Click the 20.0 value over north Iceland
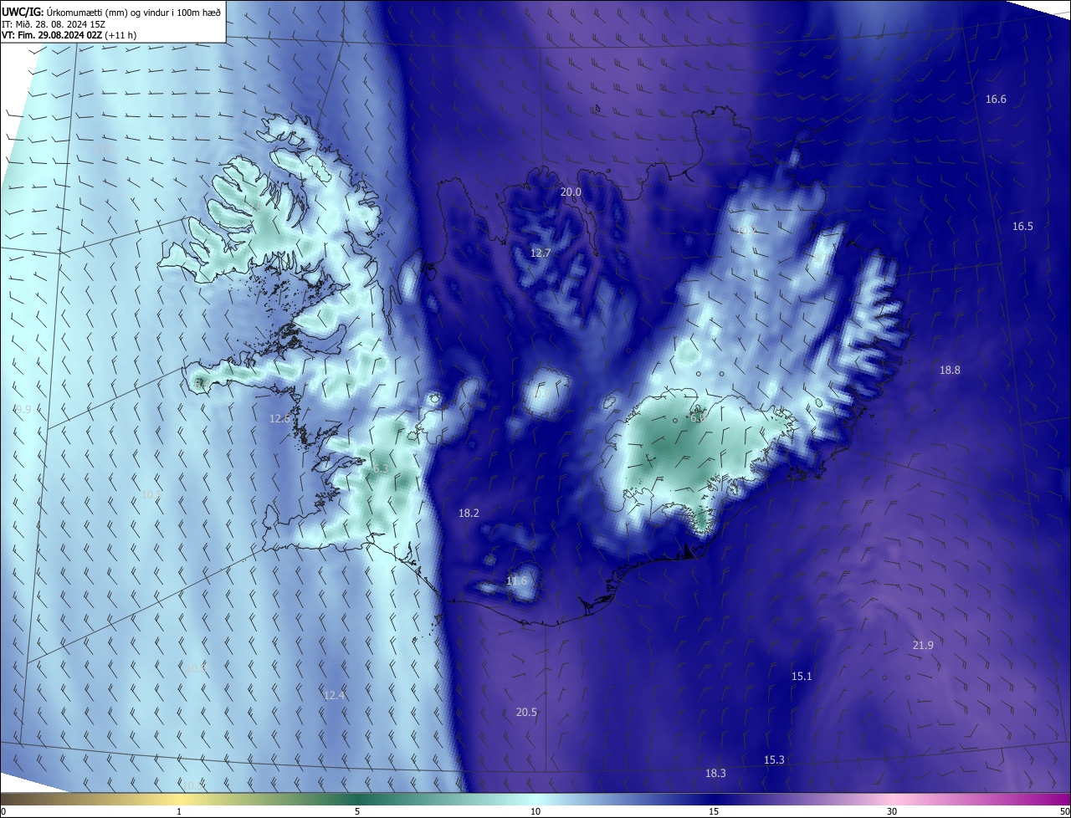Image resolution: width=1071 pixels, height=818 pixels. [571, 192]
